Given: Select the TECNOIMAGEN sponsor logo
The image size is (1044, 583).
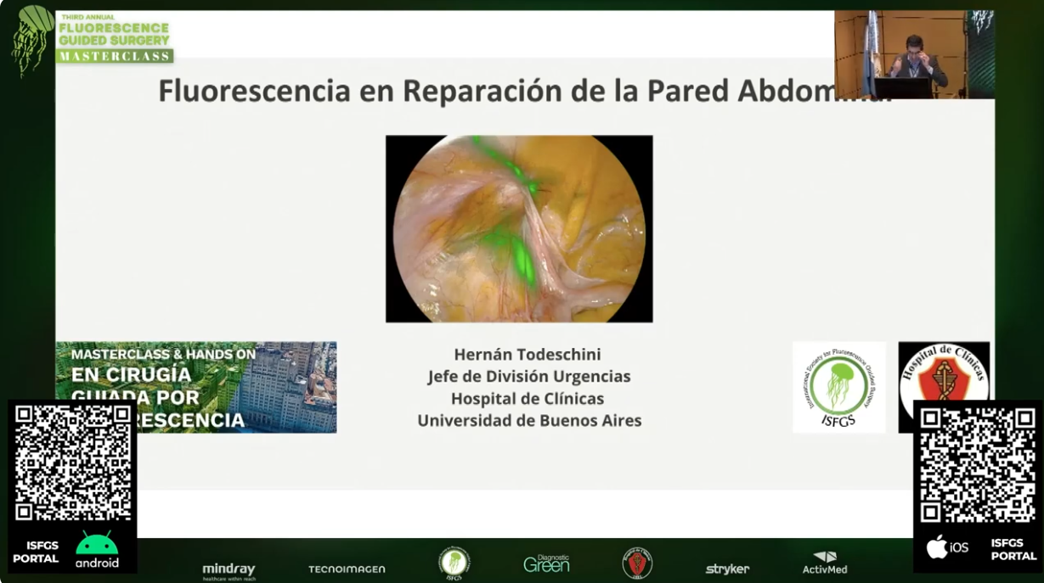Looking at the screenshot, I should [347, 569].
